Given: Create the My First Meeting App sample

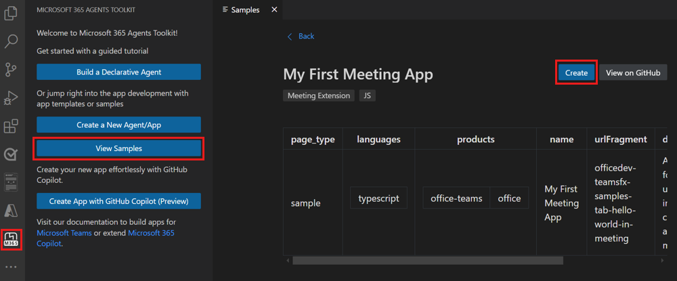Looking at the screenshot, I should coord(576,73).
